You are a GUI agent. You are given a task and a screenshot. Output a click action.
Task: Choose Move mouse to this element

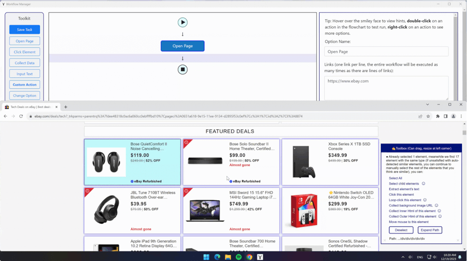(x=408, y=222)
